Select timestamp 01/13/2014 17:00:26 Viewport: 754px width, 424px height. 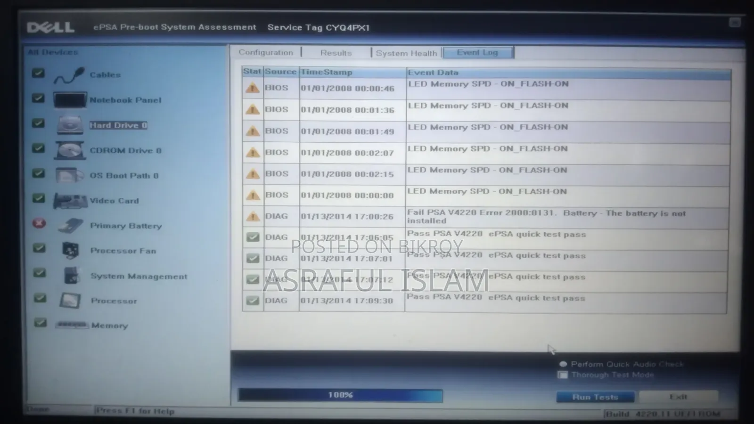click(347, 217)
